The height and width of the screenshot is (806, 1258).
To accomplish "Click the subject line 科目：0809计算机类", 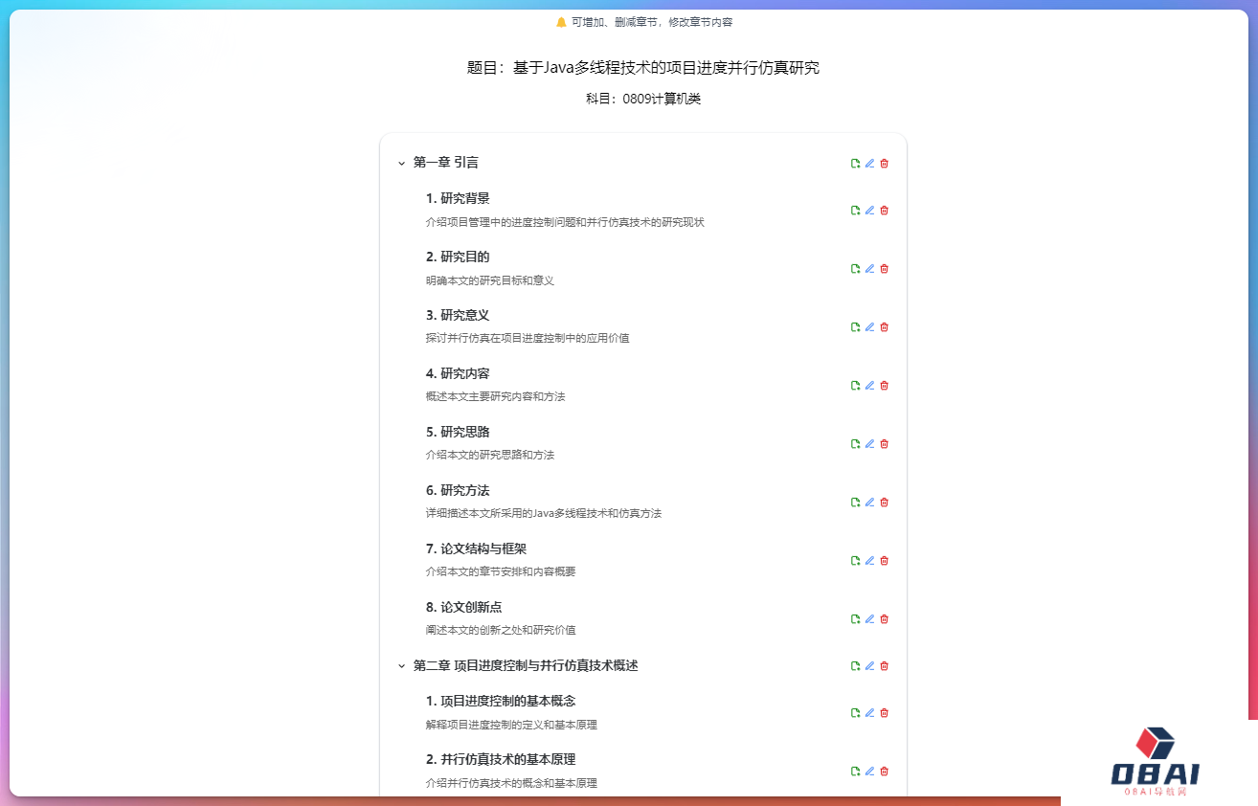I will [643, 99].
